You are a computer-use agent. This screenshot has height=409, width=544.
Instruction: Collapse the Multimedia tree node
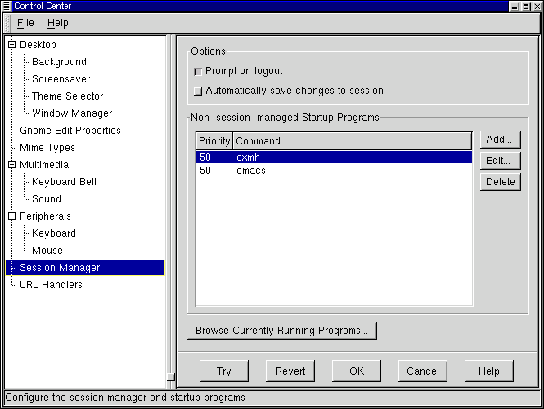11,165
